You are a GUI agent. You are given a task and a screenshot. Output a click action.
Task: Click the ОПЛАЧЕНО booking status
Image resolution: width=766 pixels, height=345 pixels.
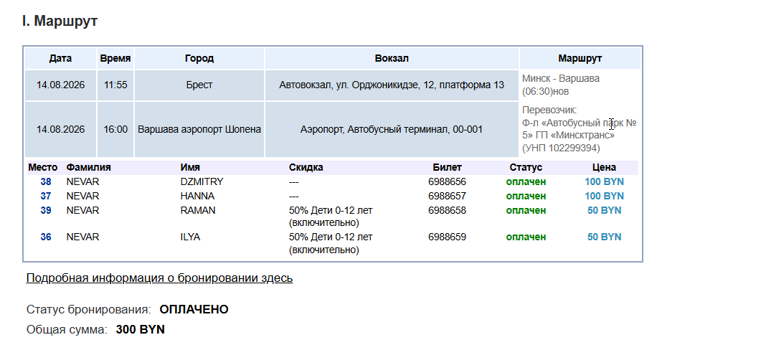194,310
